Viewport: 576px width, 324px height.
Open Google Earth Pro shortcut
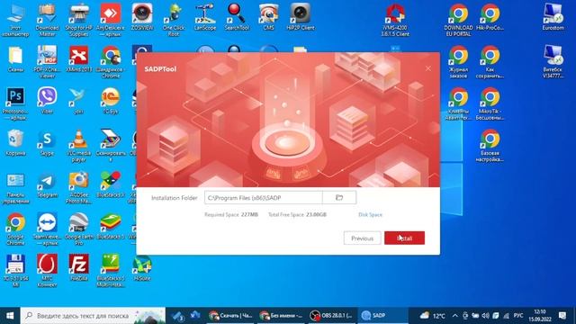[x=78, y=229]
